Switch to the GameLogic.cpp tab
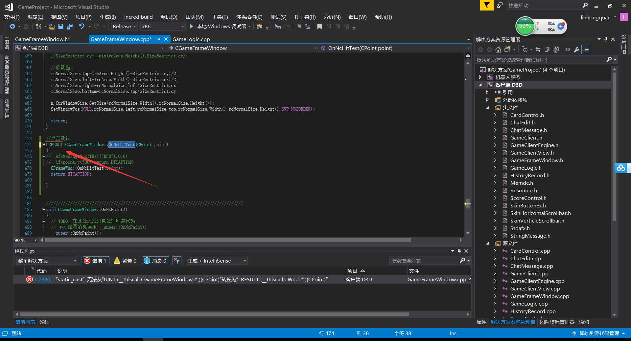Screen dimensions: 631x341 click(191, 39)
